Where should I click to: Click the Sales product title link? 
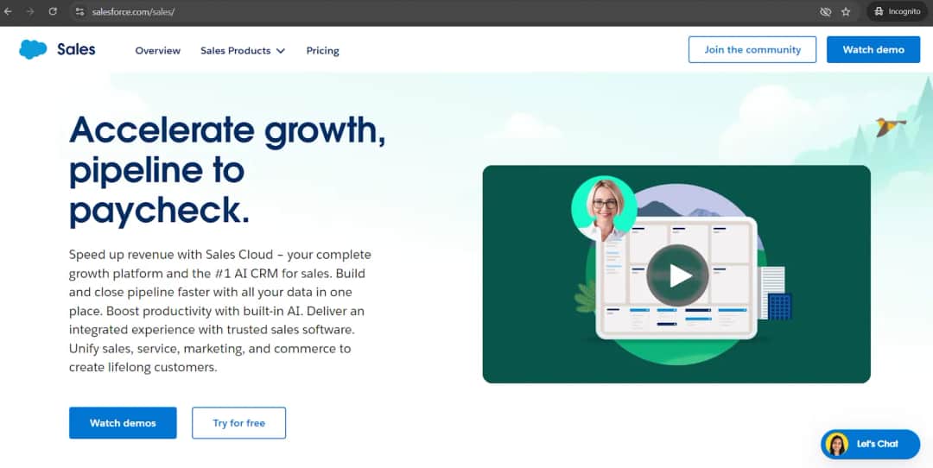(x=76, y=49)
